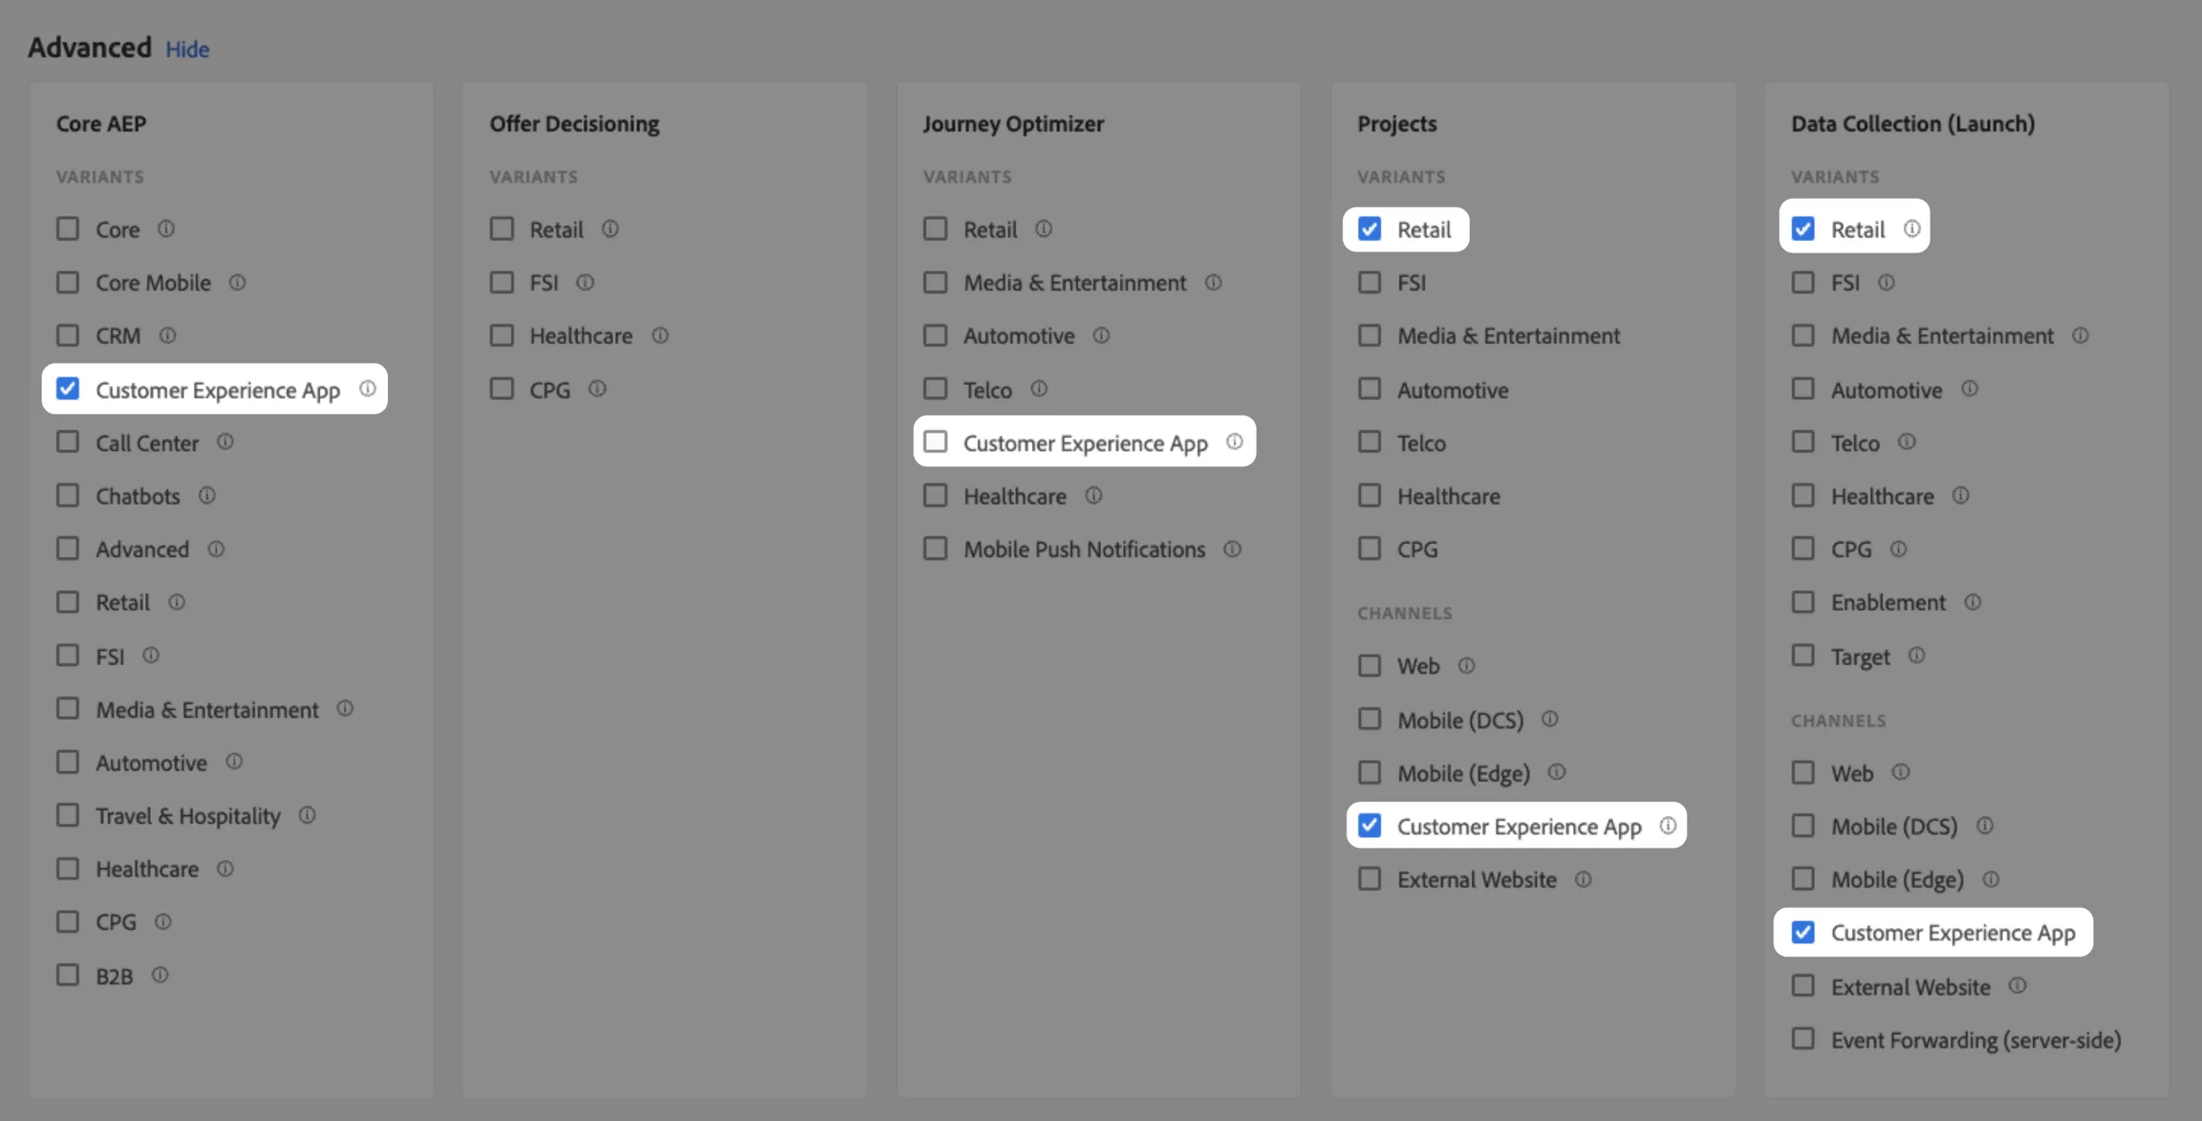
Task: Click info icon next to B2B
Action: click(x=160, y=975)
